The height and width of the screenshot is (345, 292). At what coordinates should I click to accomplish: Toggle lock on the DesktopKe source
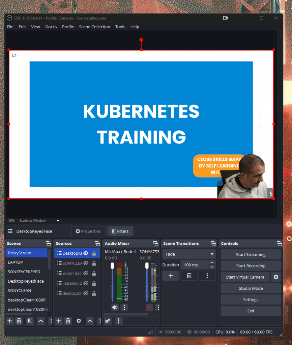[x=94, y=253]
